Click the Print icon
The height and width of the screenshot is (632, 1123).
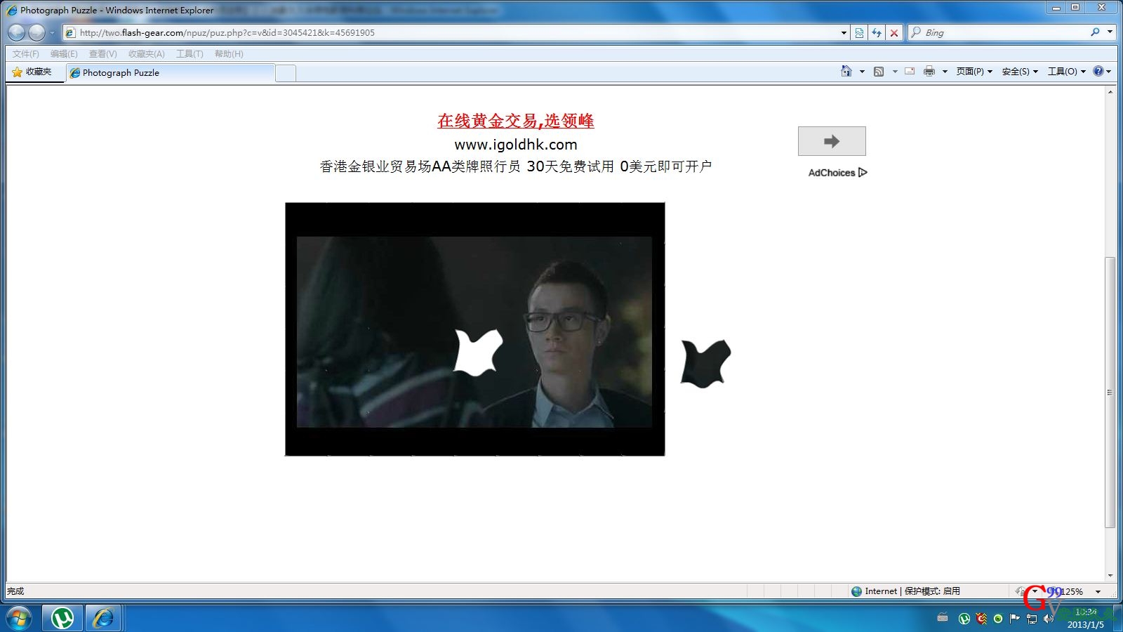click(929, 71)
